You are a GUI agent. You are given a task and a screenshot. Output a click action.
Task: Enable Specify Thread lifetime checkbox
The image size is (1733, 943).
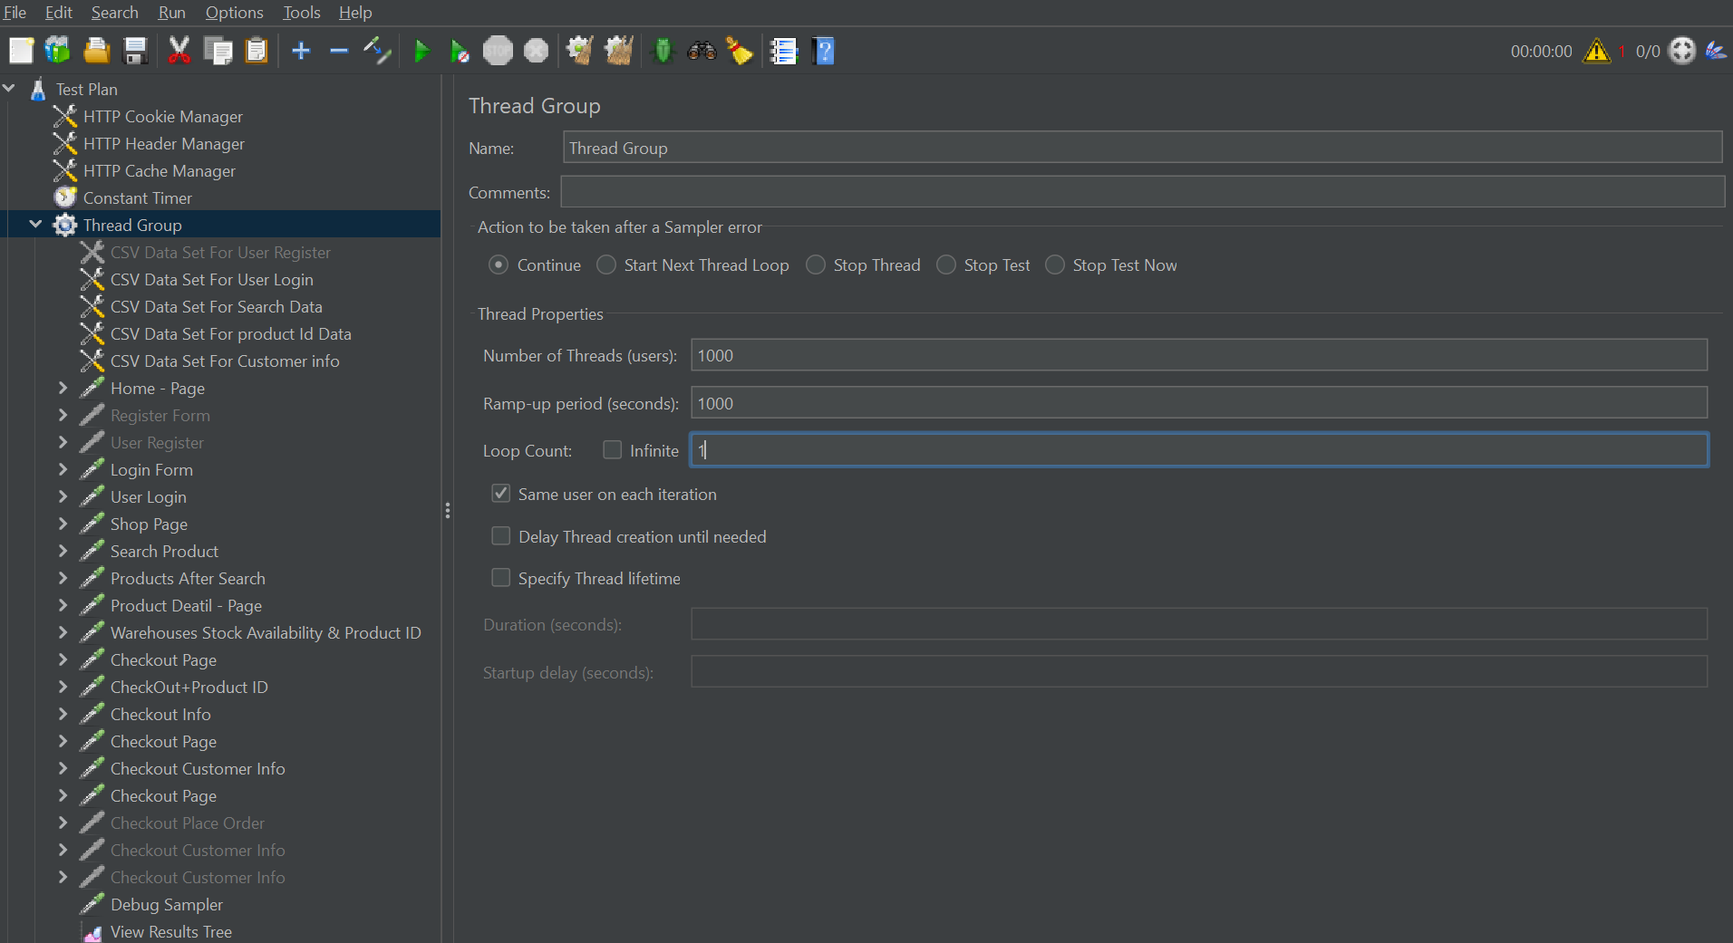pyautogui.click(x=500, y=578)
